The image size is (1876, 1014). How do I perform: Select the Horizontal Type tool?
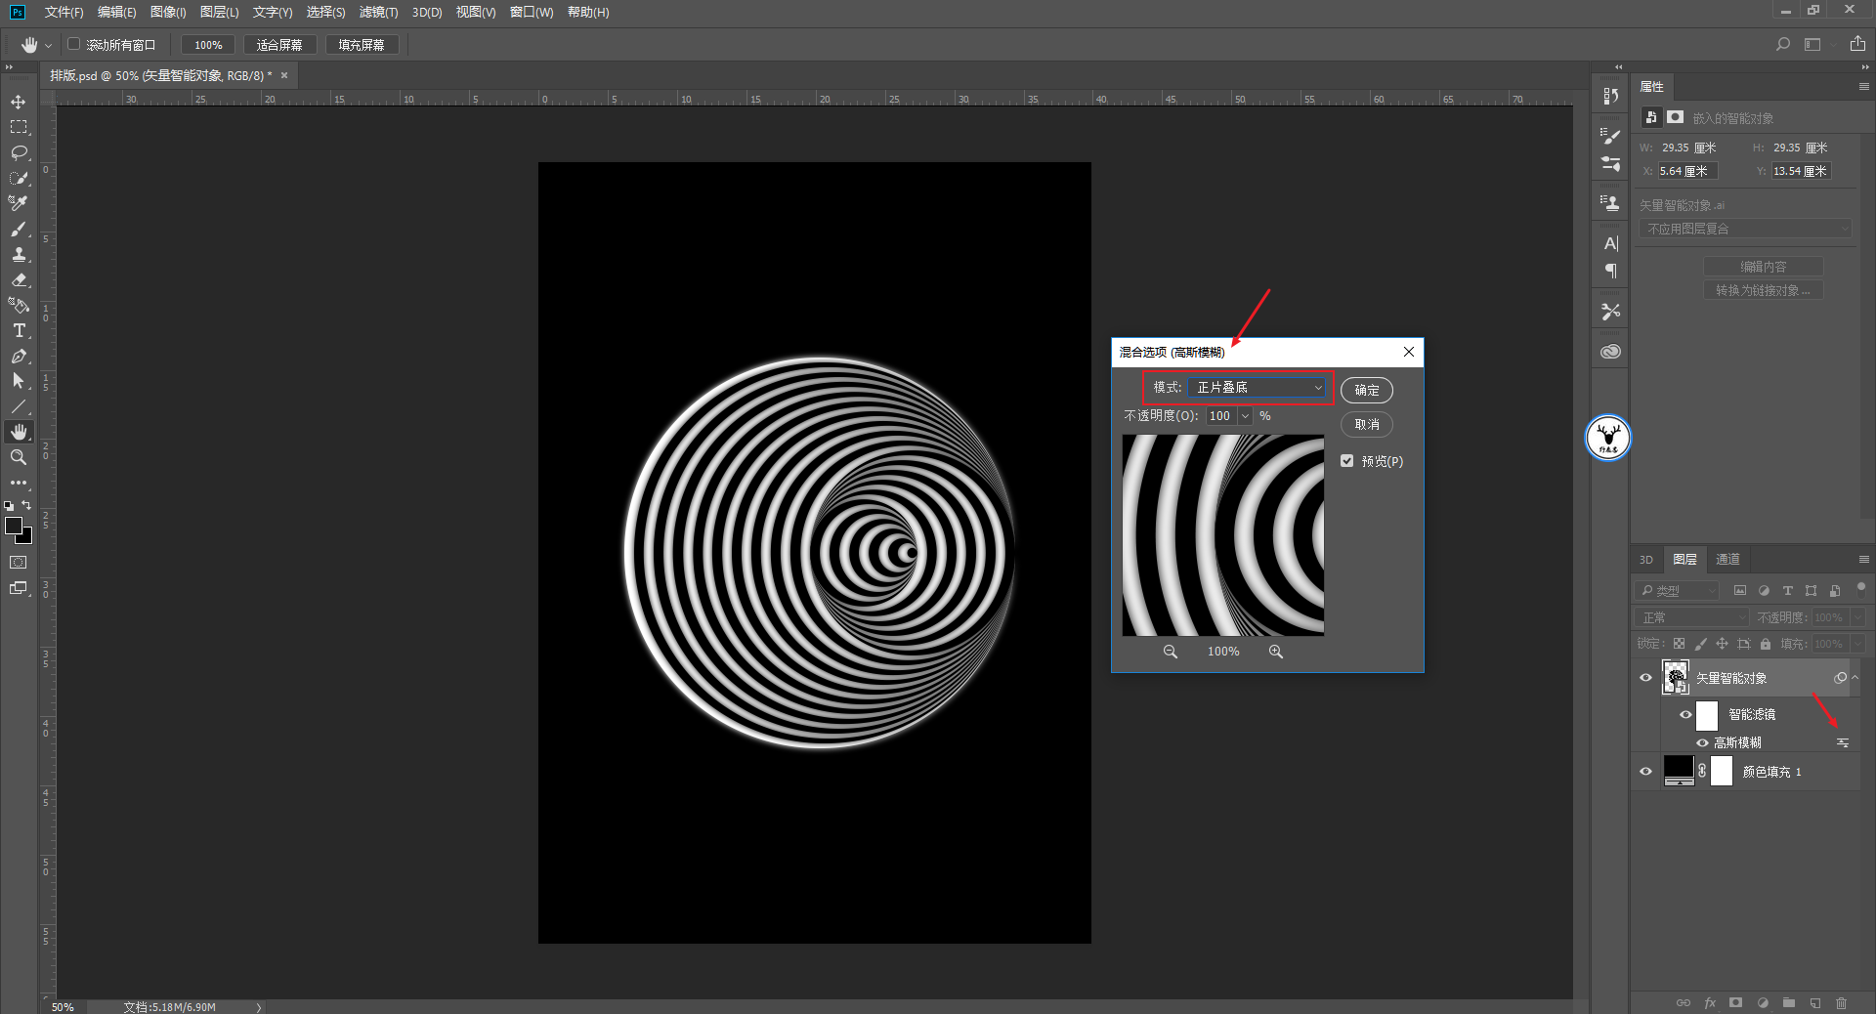pos(19,331)
